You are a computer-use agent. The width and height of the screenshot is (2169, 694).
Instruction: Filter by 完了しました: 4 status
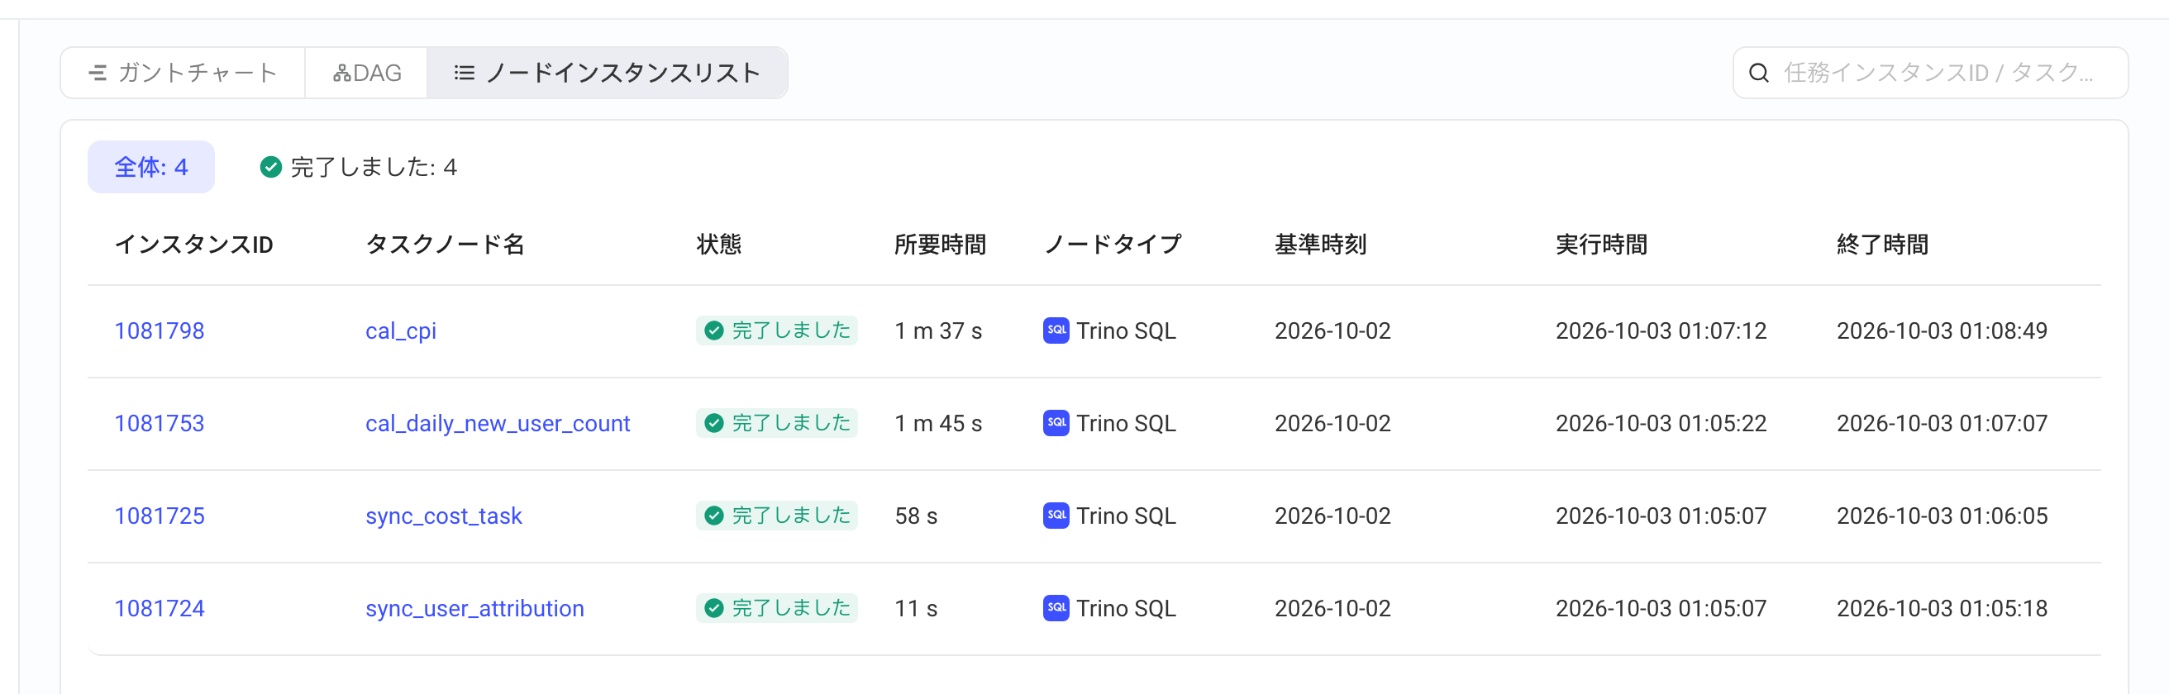click(x=359, y=167)
